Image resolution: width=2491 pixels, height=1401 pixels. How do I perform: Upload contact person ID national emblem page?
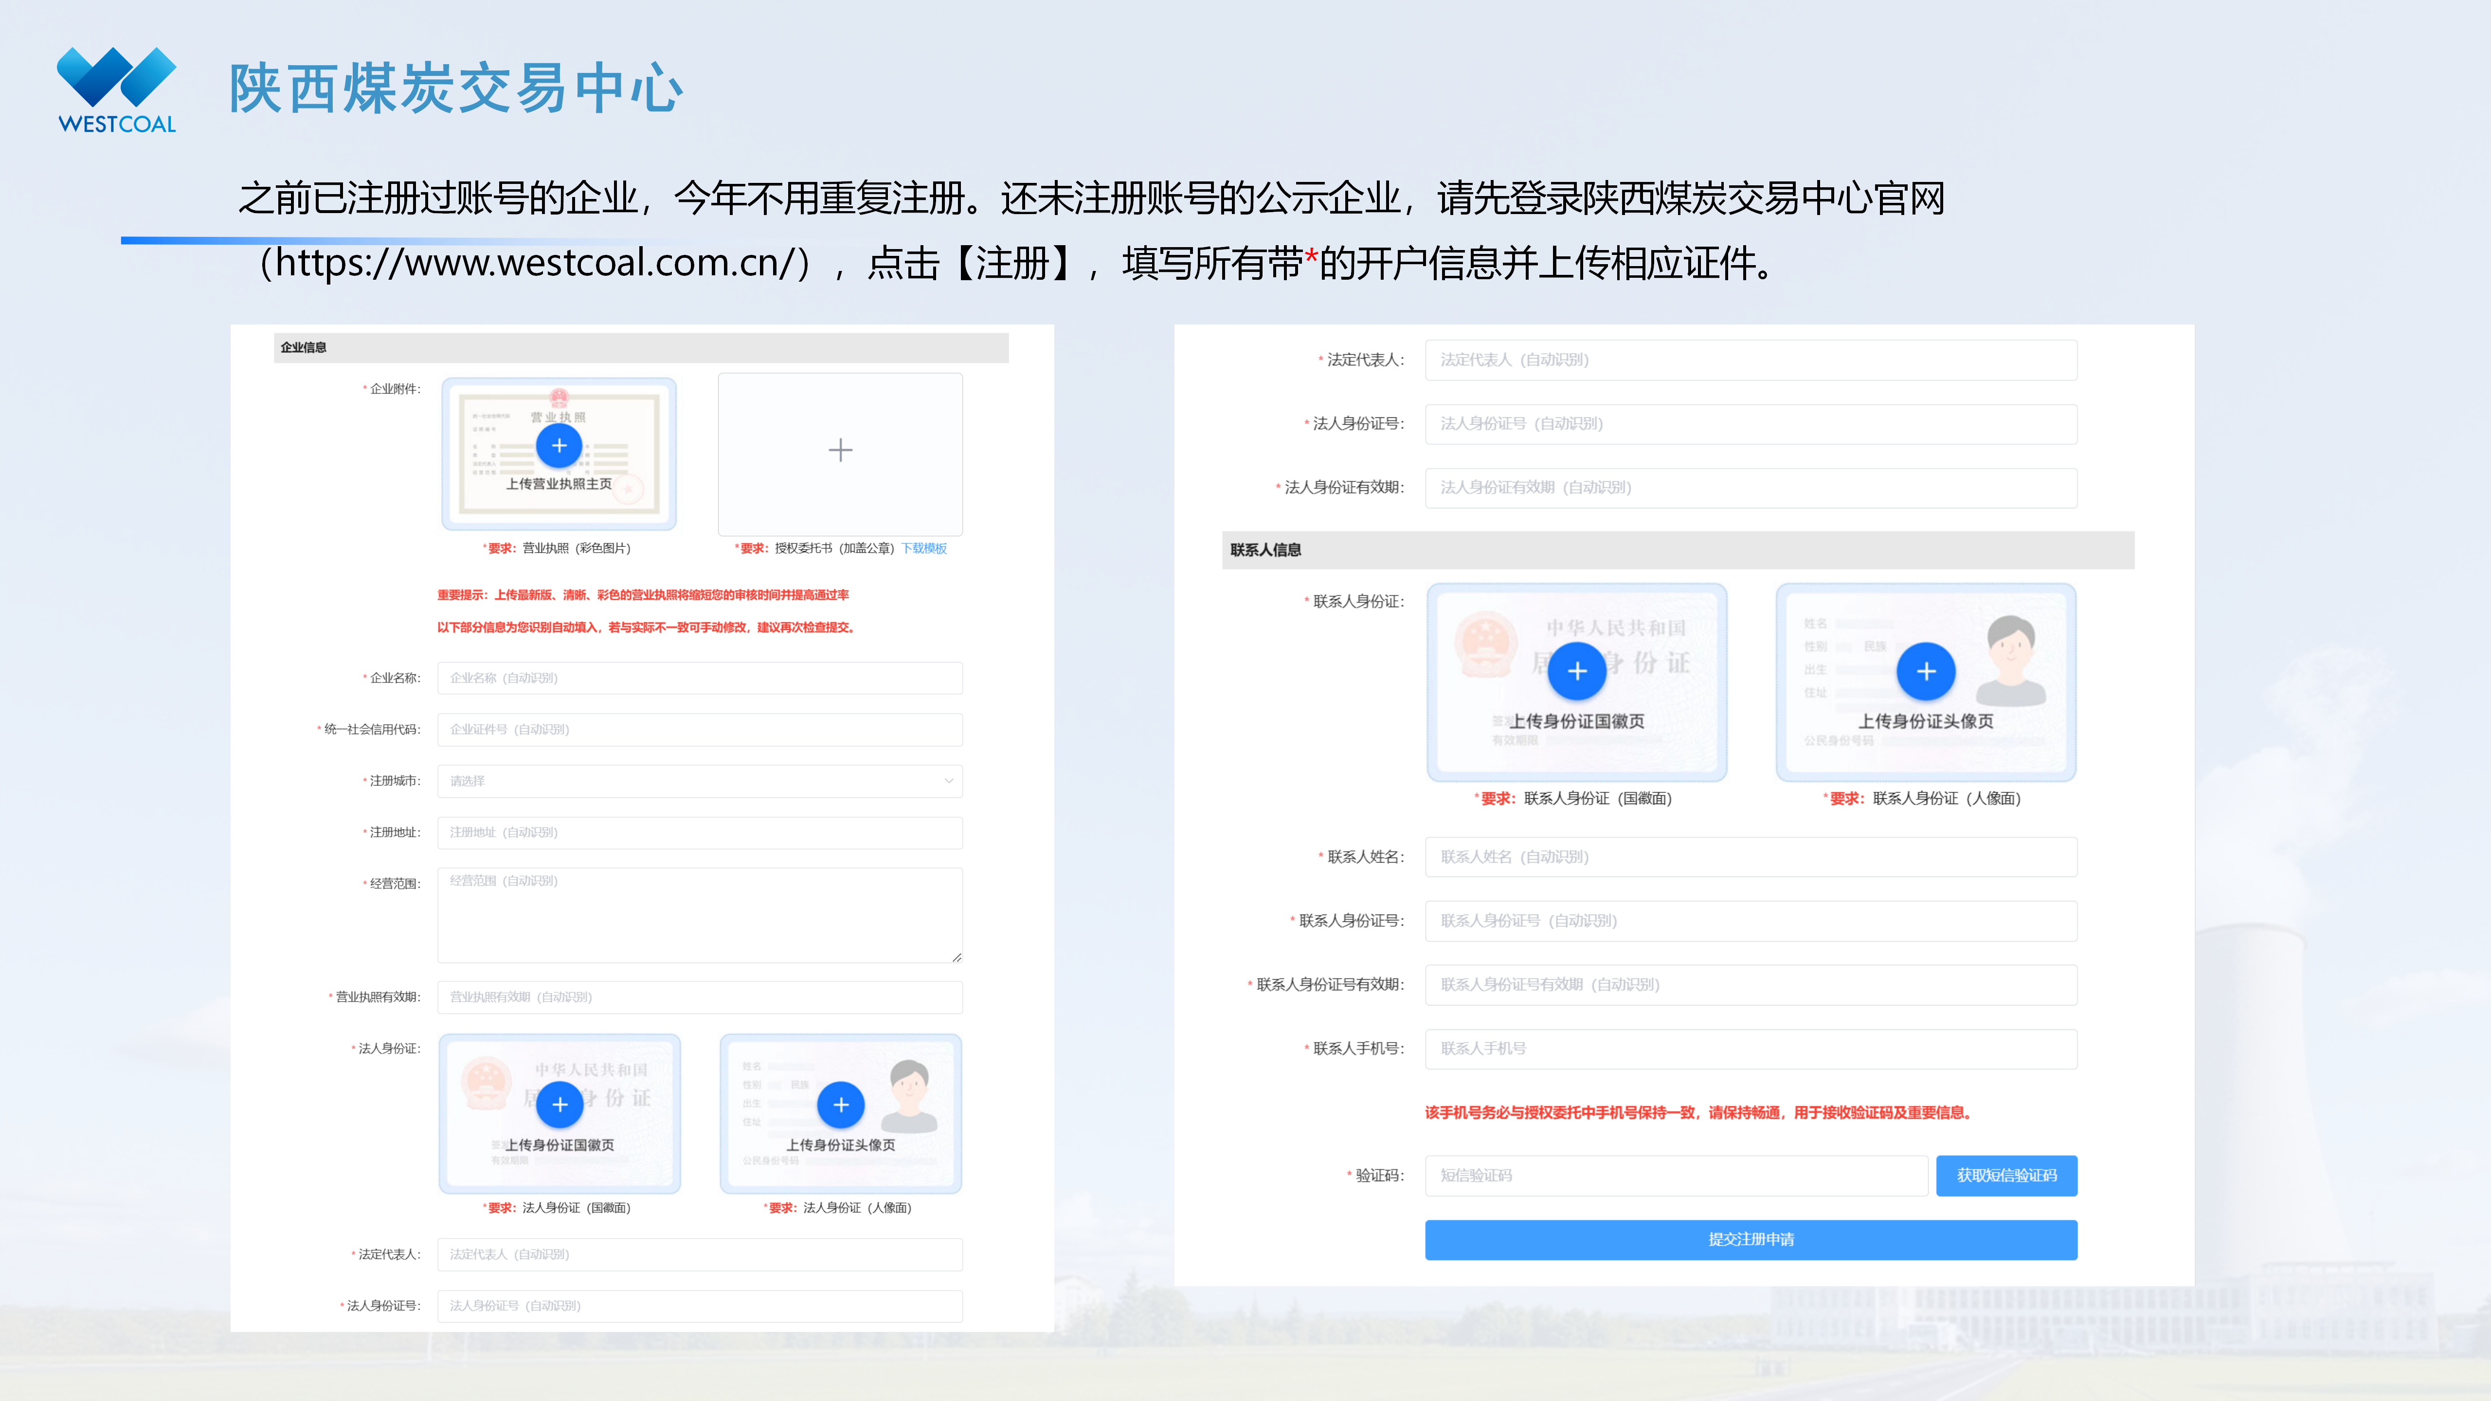coord(1576,671)
